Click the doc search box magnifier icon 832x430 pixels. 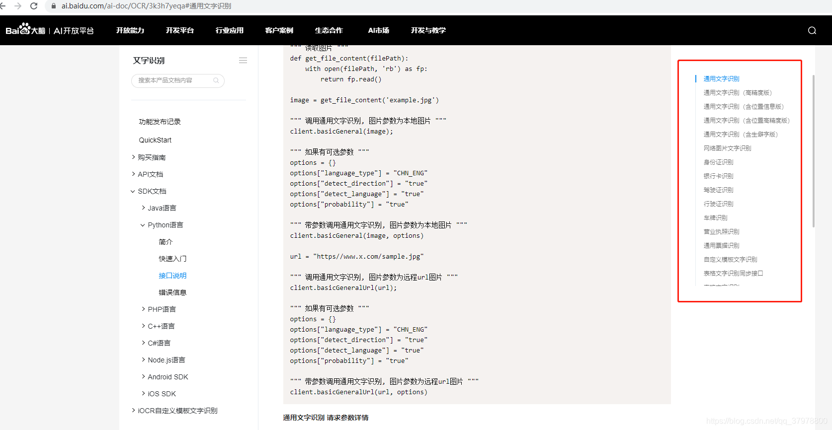point(216,80)
